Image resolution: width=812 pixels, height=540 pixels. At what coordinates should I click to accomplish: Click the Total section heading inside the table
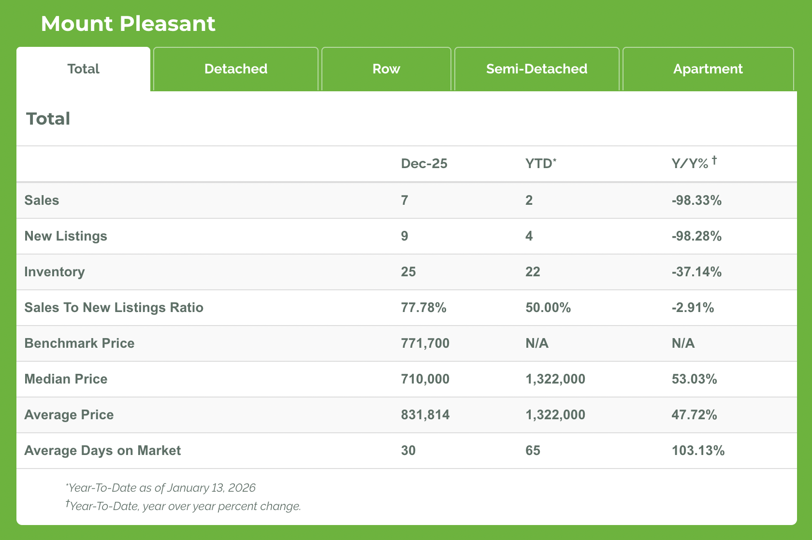pyautogui.click(x=48, y=119)
